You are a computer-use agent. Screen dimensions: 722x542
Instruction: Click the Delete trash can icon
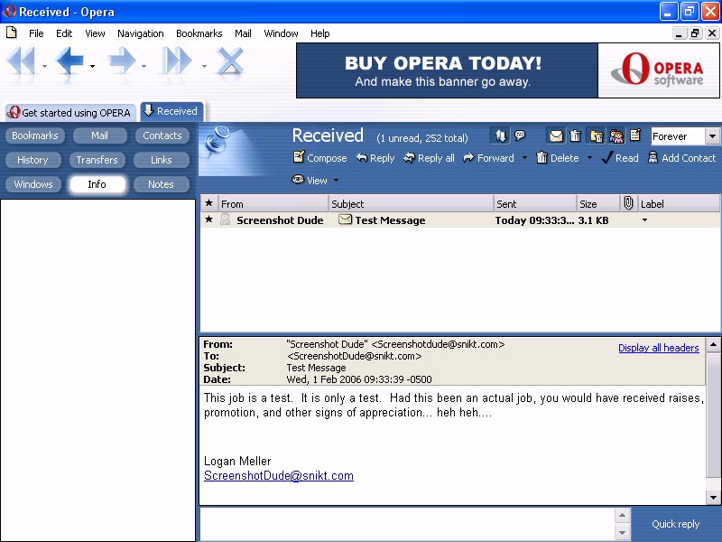[541, 157]
